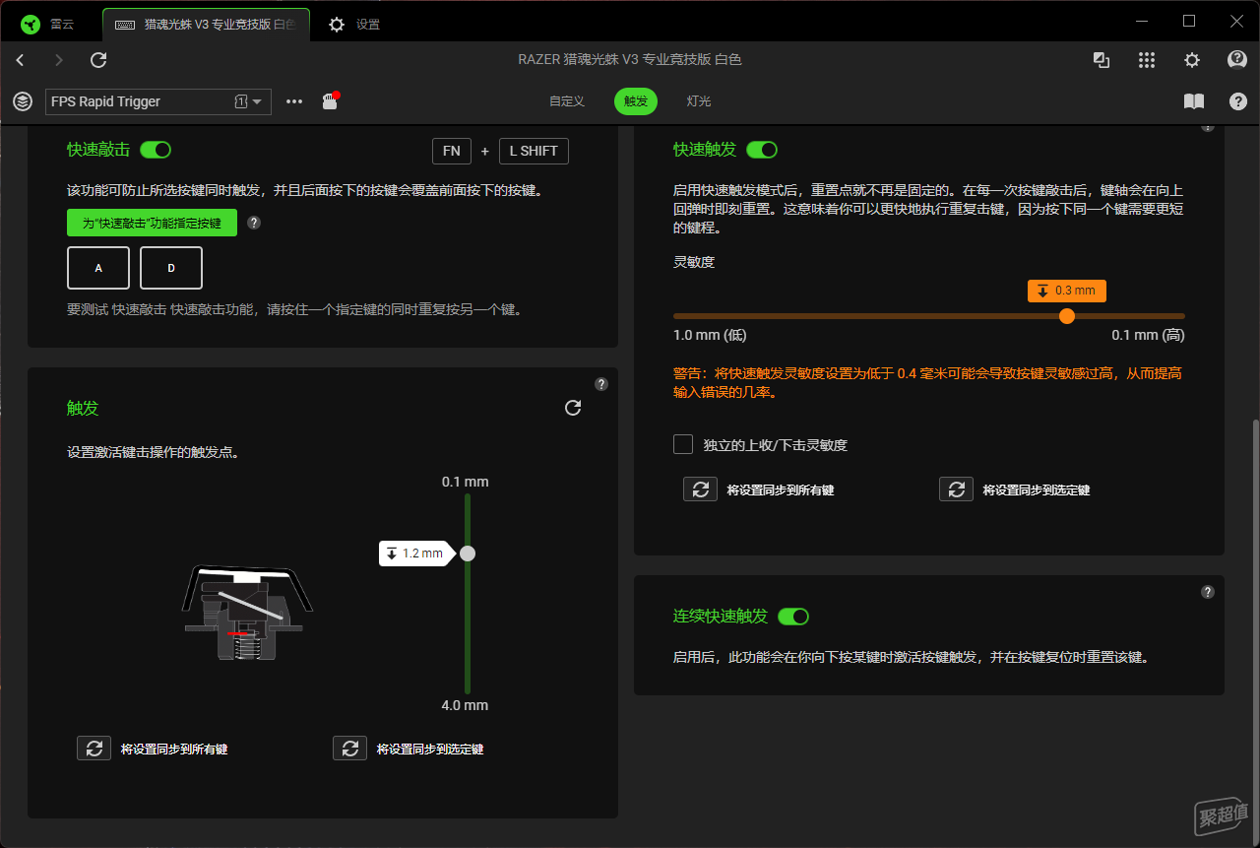Enable the 独立的上收/下击灵敏度 checkbox

coord(683,444)
